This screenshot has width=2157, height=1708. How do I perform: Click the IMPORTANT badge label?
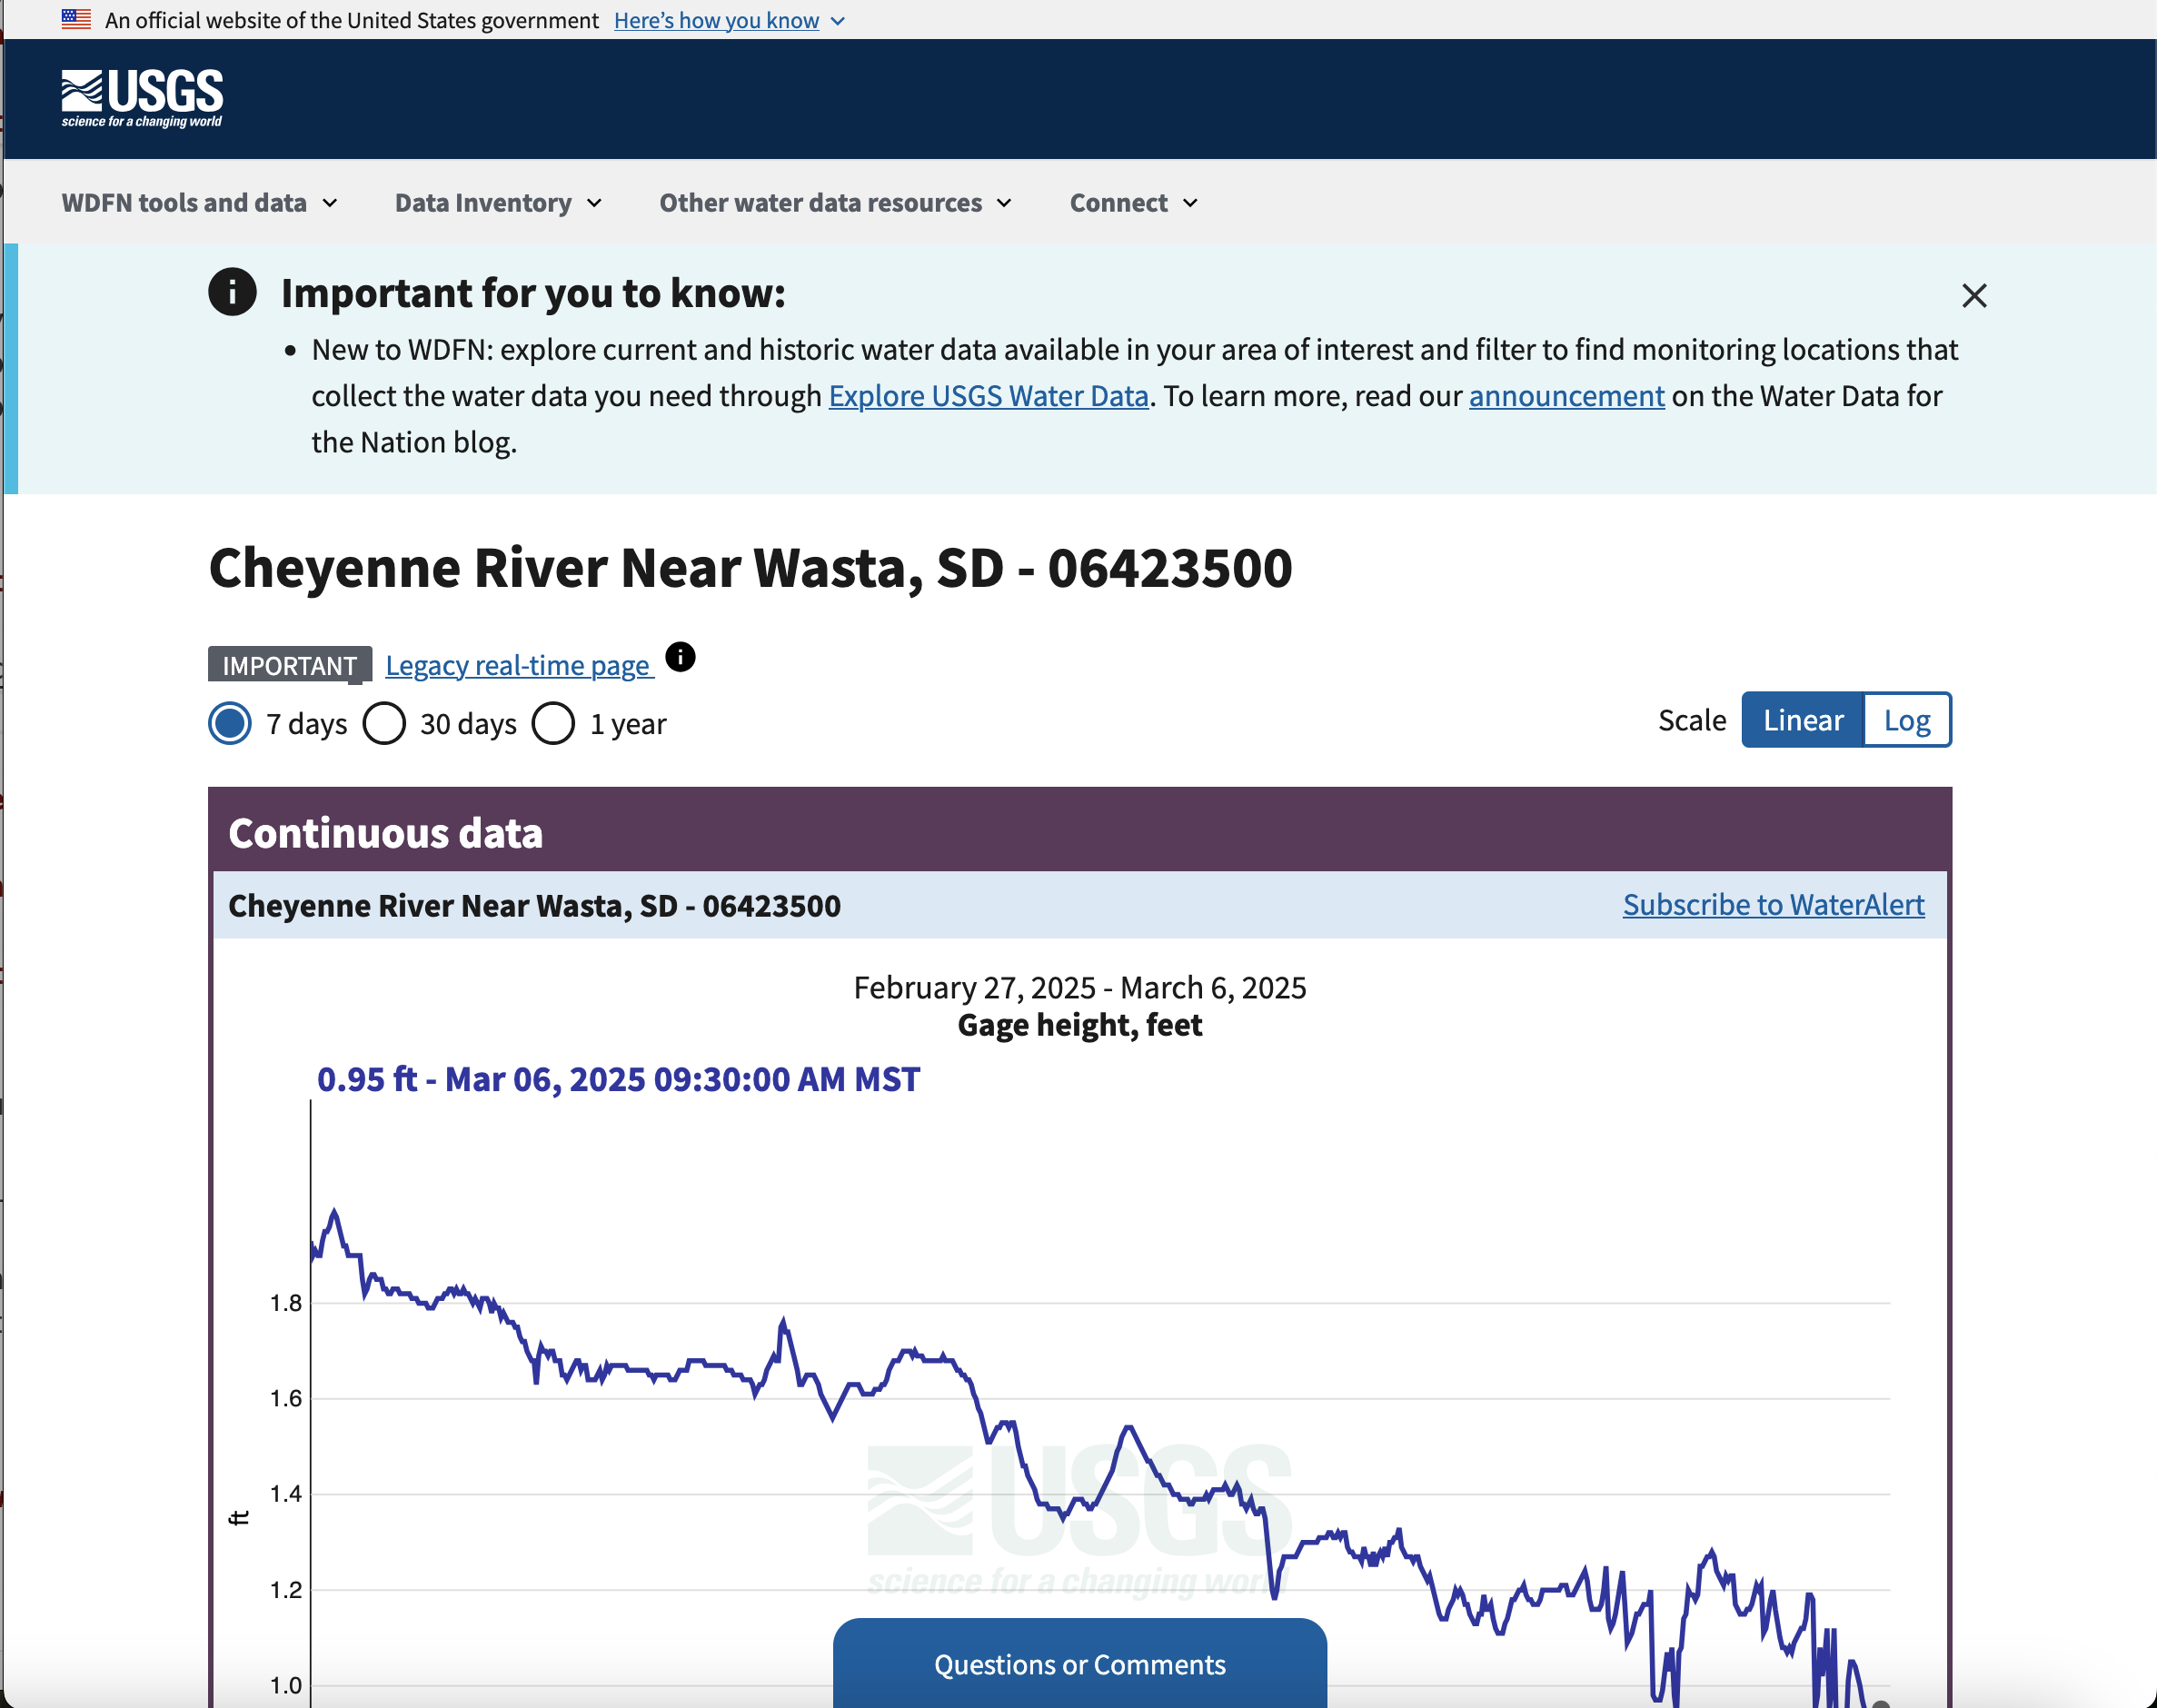coord(289,665)
